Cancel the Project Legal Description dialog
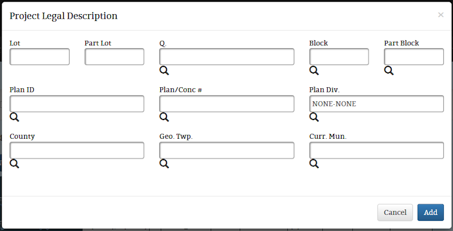The width and height of the screenshot is (453, 231). click(x=395, y=212)
